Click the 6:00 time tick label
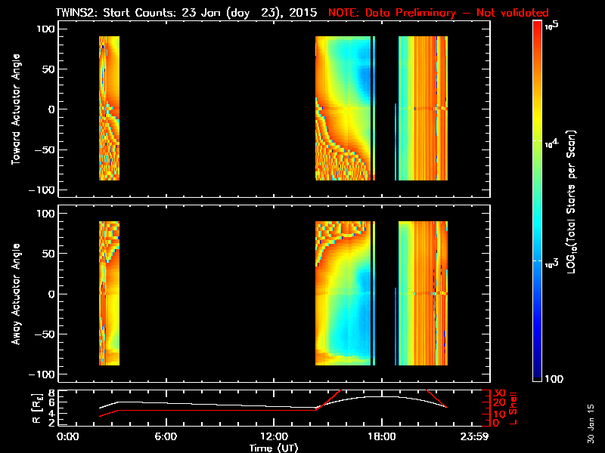 click(166, 437)
